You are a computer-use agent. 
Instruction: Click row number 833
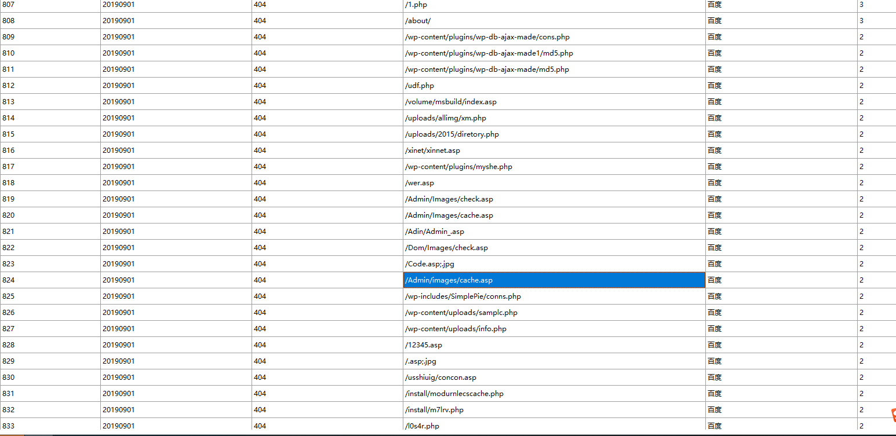click(50, 425)
